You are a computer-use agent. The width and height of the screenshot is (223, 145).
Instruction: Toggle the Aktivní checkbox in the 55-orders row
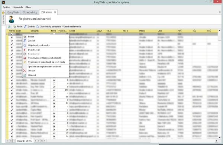click(12, 97)
